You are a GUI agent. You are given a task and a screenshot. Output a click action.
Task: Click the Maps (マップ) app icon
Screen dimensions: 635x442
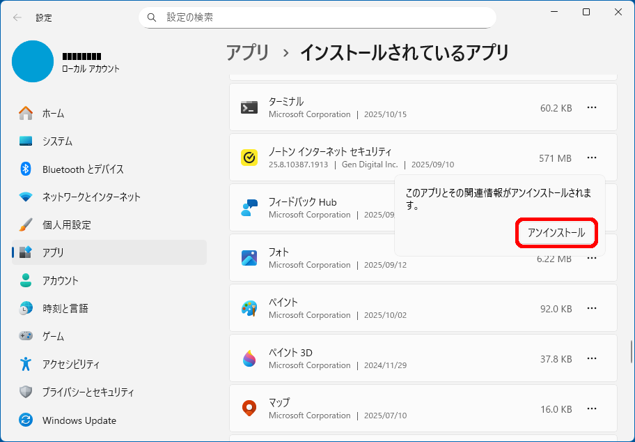(x=249, y=409)
